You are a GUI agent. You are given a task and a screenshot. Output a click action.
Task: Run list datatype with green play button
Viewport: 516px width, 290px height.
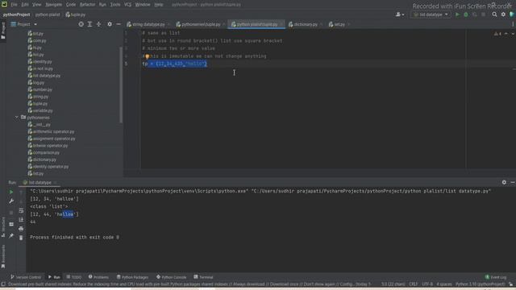point(457,14)
